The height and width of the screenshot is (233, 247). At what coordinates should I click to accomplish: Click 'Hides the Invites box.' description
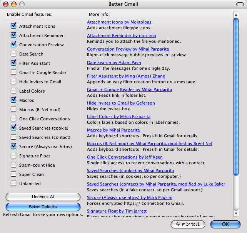click(109, 109)
